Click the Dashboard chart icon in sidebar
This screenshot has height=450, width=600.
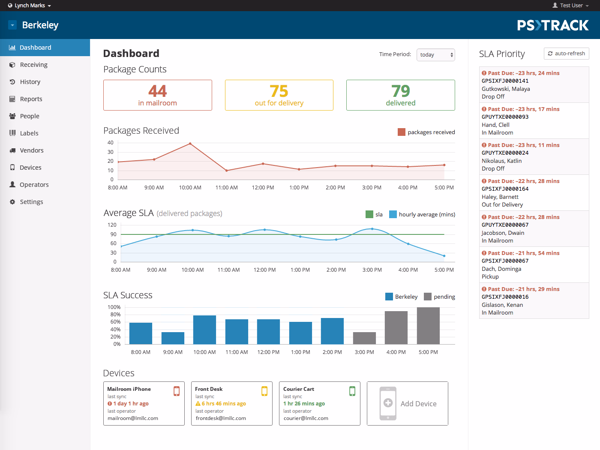(x=12, y=48)
